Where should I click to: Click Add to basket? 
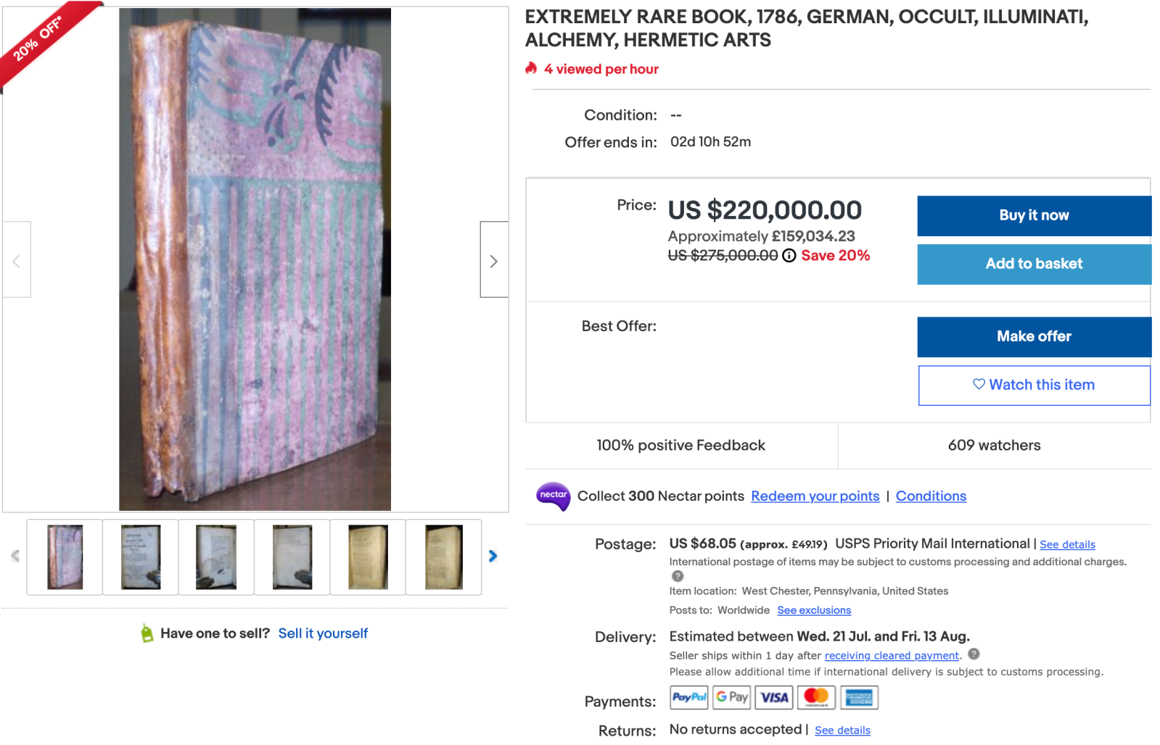point(1034,264)
